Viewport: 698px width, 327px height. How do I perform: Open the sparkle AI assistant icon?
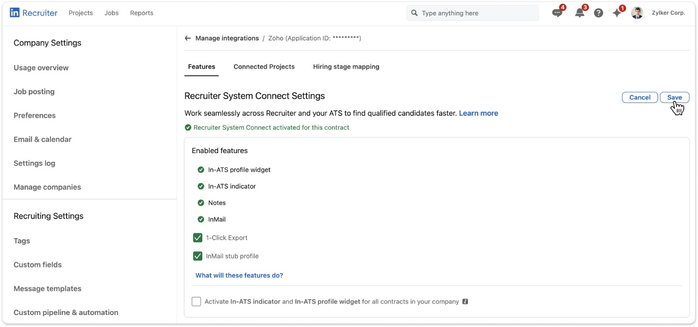[x=617, y=13]
